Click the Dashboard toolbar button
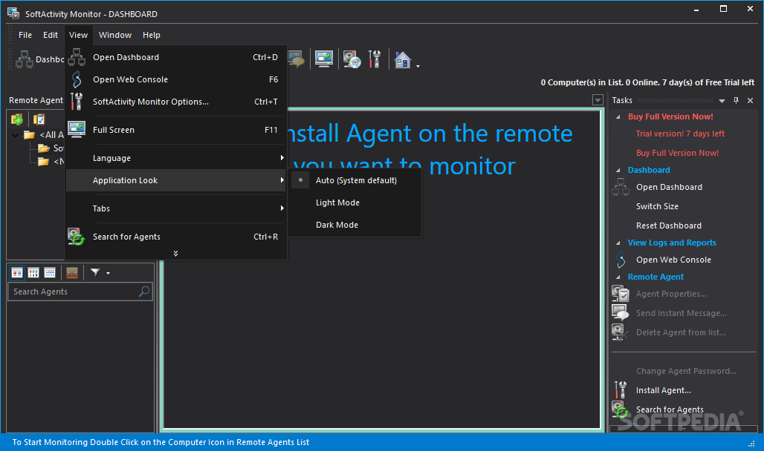 tap(40, 59)
